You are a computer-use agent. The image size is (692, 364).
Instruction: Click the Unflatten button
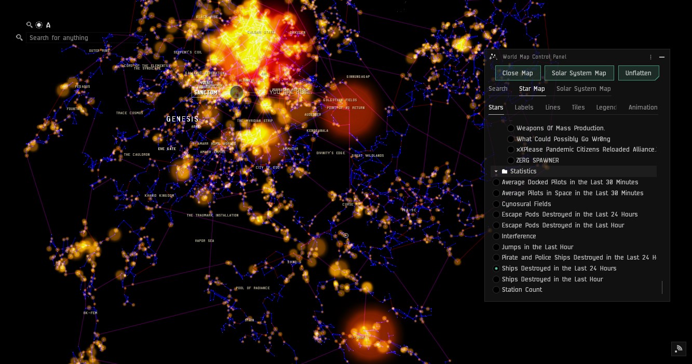638,73
